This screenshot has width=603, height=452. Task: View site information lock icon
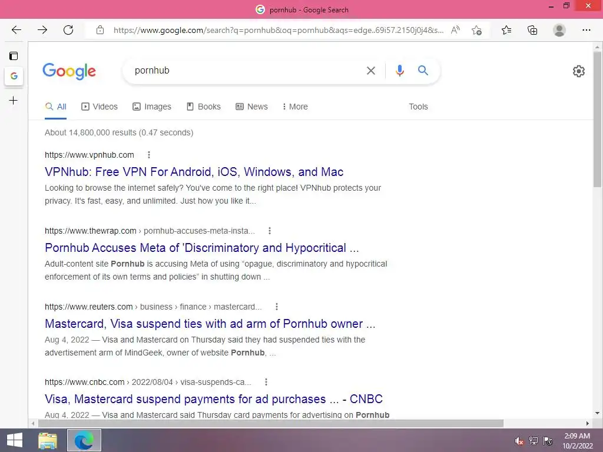(100, 30)
